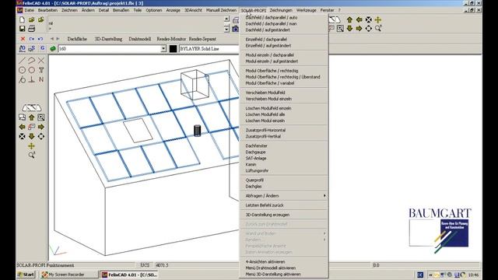Pan up with the left toolbar's up arrow
This screenshot has height=280, width=498.
click(x=31, y=117)
